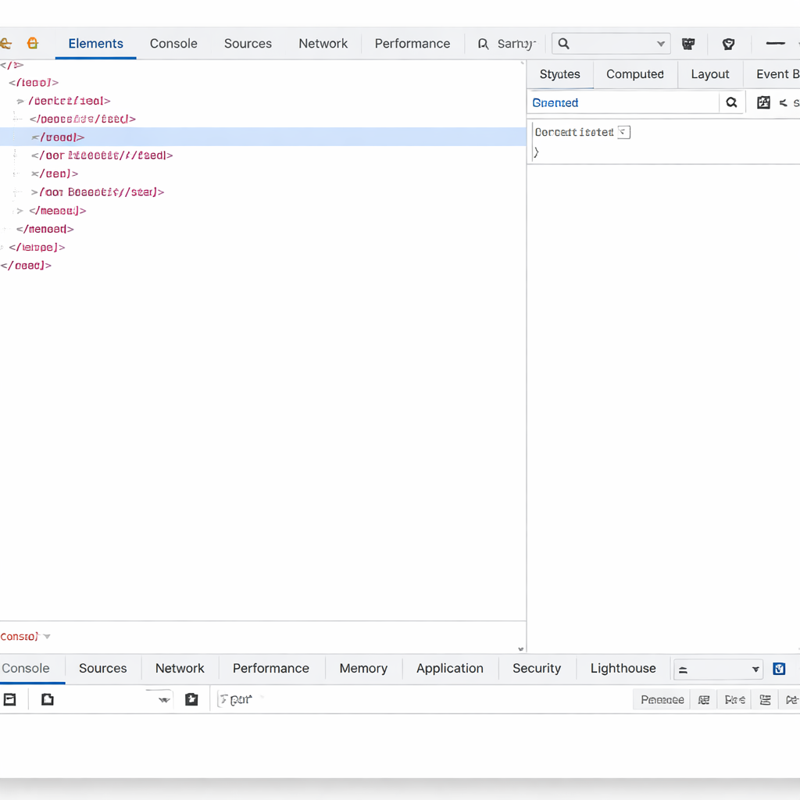This screenshot has height=800, width=800.
Task: Click the magnifier icon in the Styles filter
Action: pyautogui.click(x=731, y=102)
